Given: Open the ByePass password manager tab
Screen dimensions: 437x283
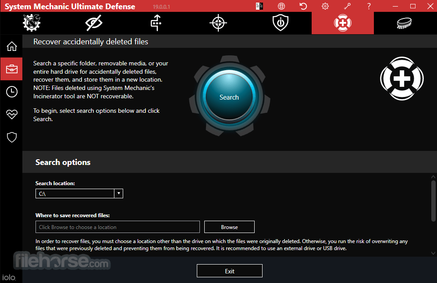Looking at the screenshot, I should pos(156,23).
